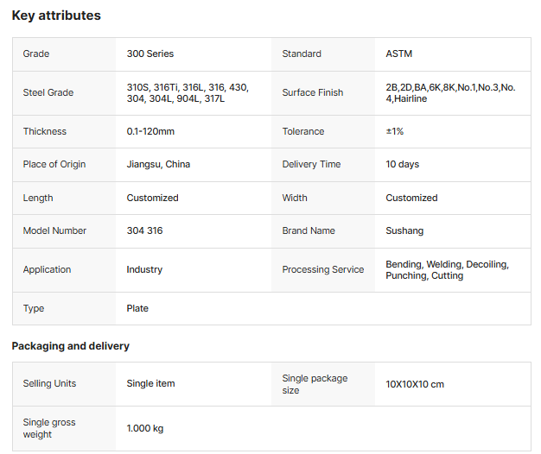Click the Customized value for Length

coord(152,198)
